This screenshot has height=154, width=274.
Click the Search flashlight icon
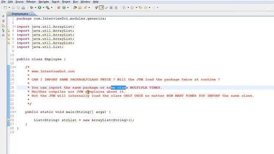tap(85, 8)
